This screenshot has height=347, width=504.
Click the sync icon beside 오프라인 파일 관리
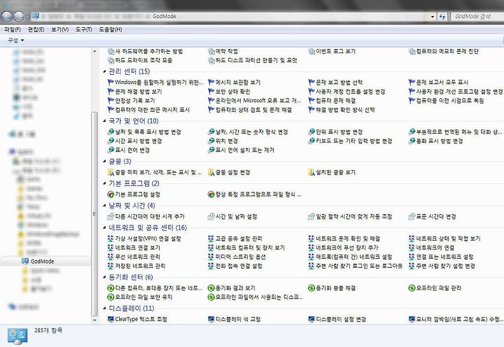pos(412,288)
